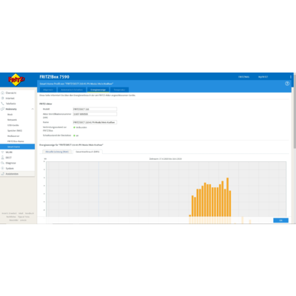
Task: Open USB-Geräte under Heimnetz
Action: pos(13,125)
